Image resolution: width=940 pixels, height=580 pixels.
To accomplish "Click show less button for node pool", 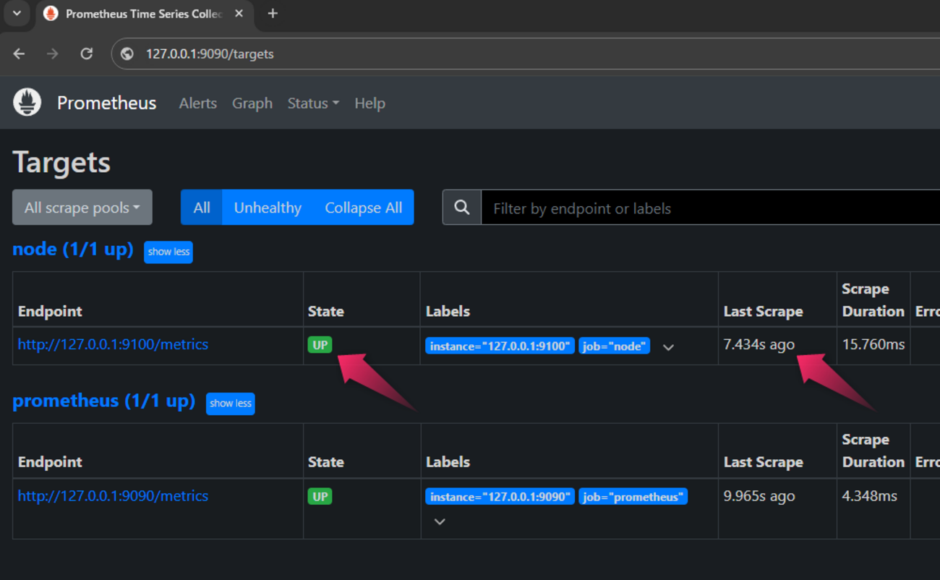I will coord(168,252).
